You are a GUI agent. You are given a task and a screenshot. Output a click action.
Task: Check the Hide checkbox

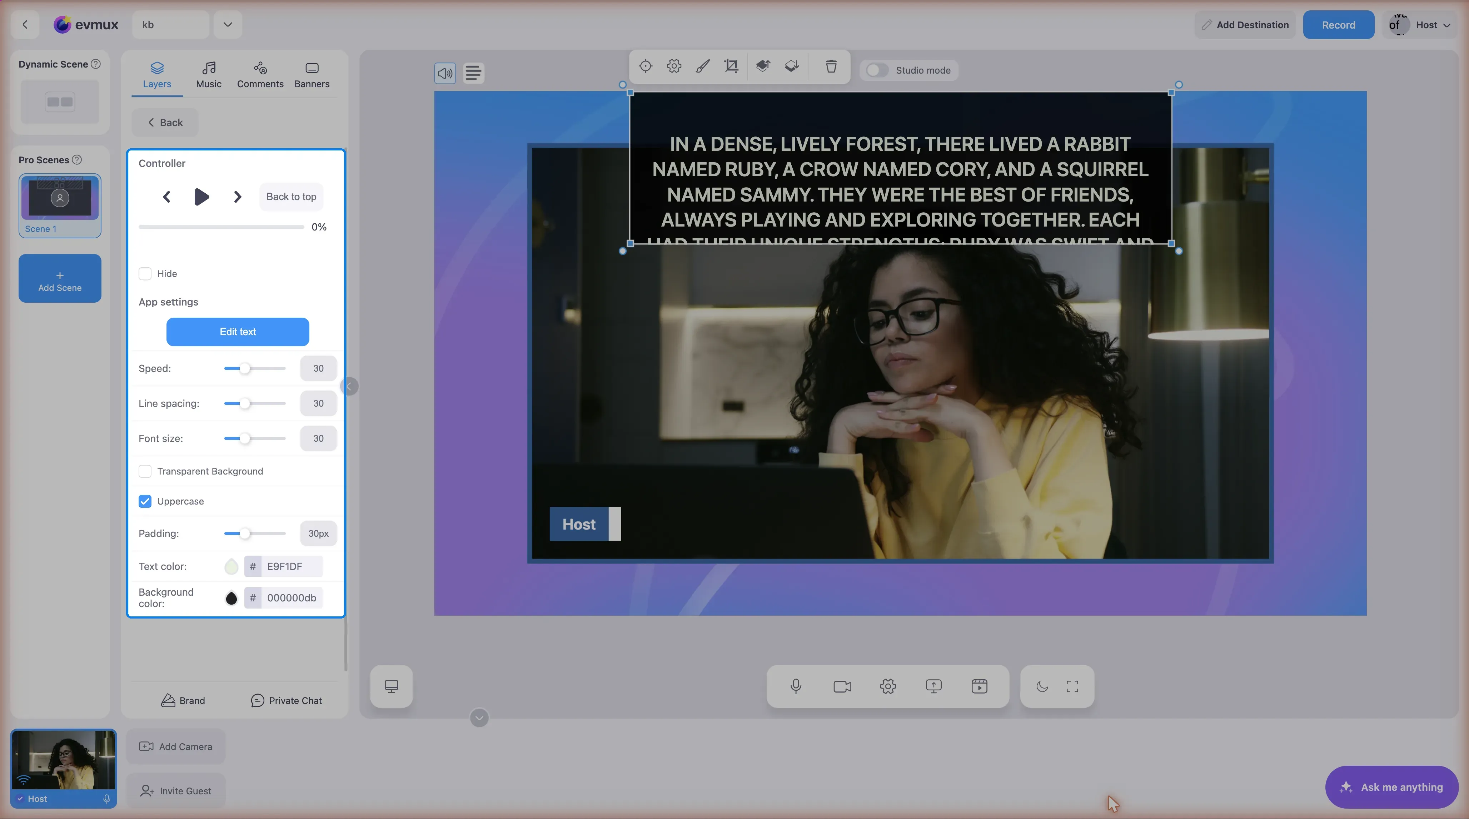tap(145, 274)
